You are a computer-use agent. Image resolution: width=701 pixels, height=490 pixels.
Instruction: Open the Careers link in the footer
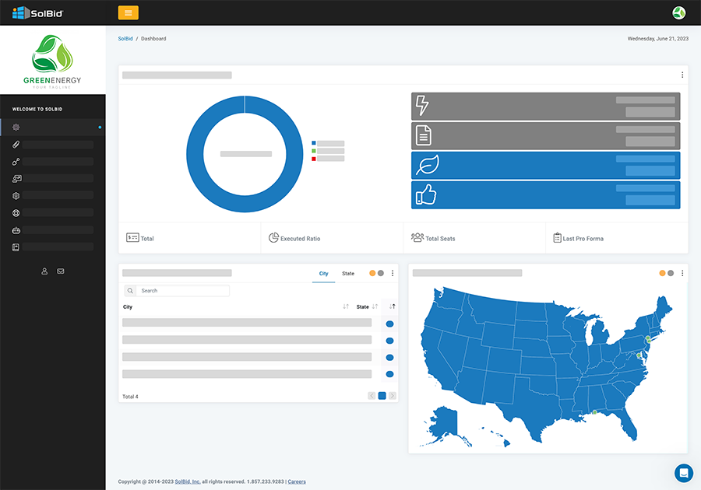click(297, 482)
